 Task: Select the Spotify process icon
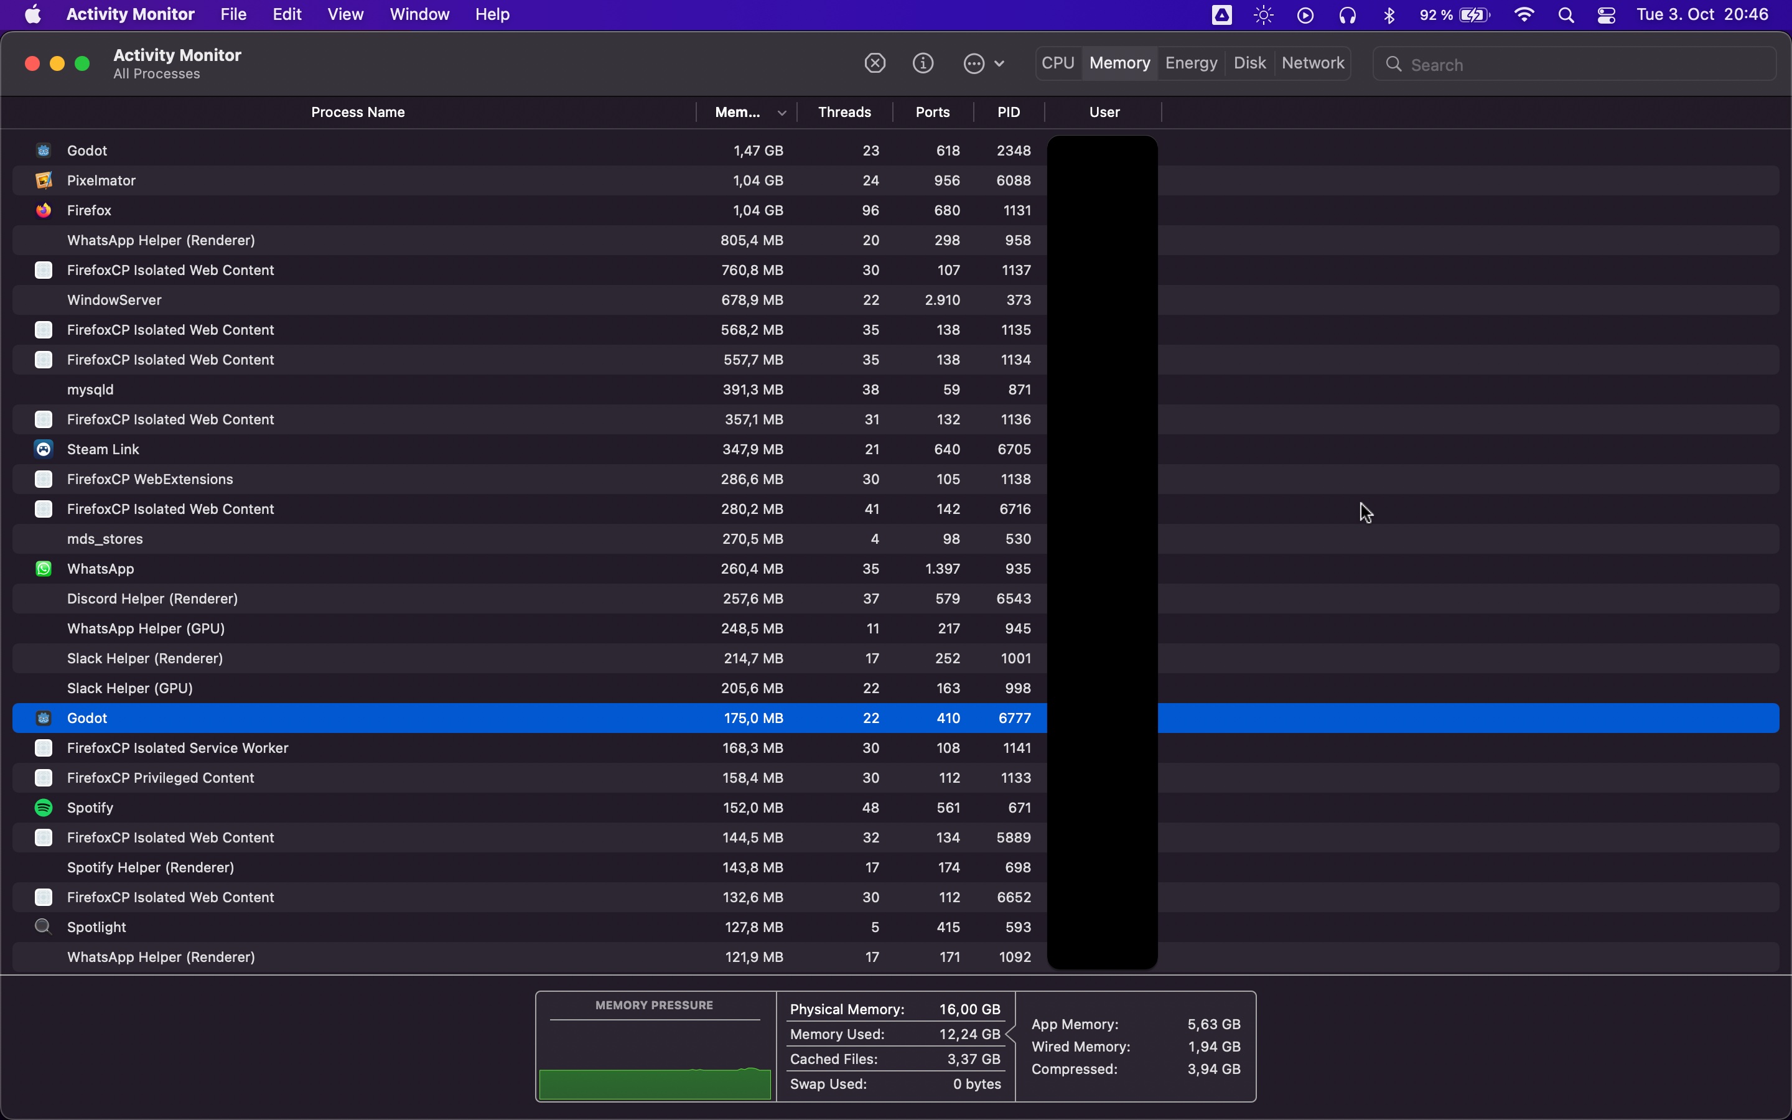[44, 806]
